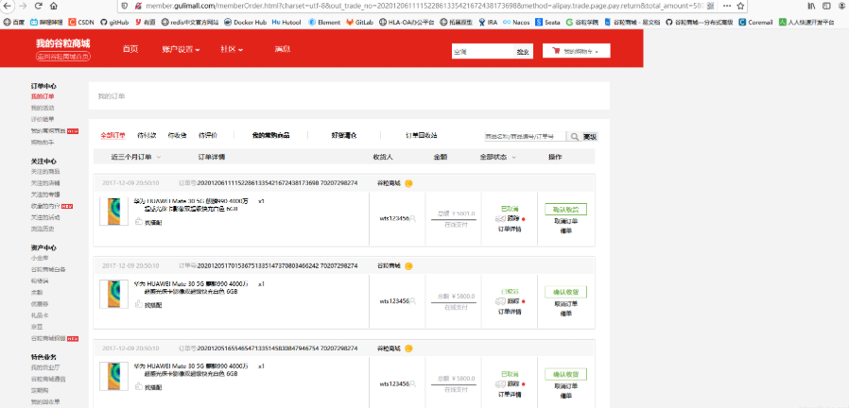Open the Docker Hub bookmark
Viewport: 849px width, 408px height.
(x=245, y=22)
